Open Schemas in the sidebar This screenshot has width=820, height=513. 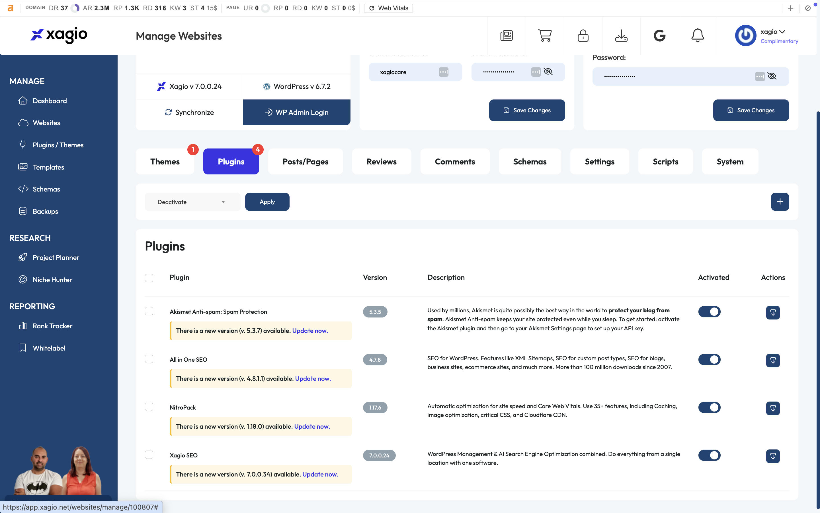(x=39, y=189)
